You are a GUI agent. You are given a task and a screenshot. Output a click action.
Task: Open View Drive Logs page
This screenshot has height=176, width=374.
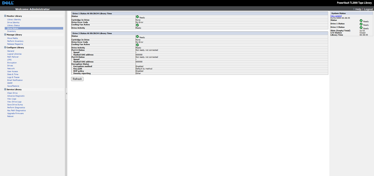pyautogui.click(x=14, y=102)
